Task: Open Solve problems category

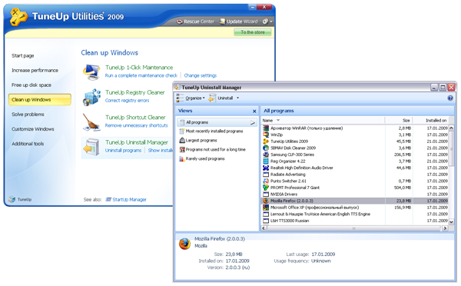Action: 28,114
